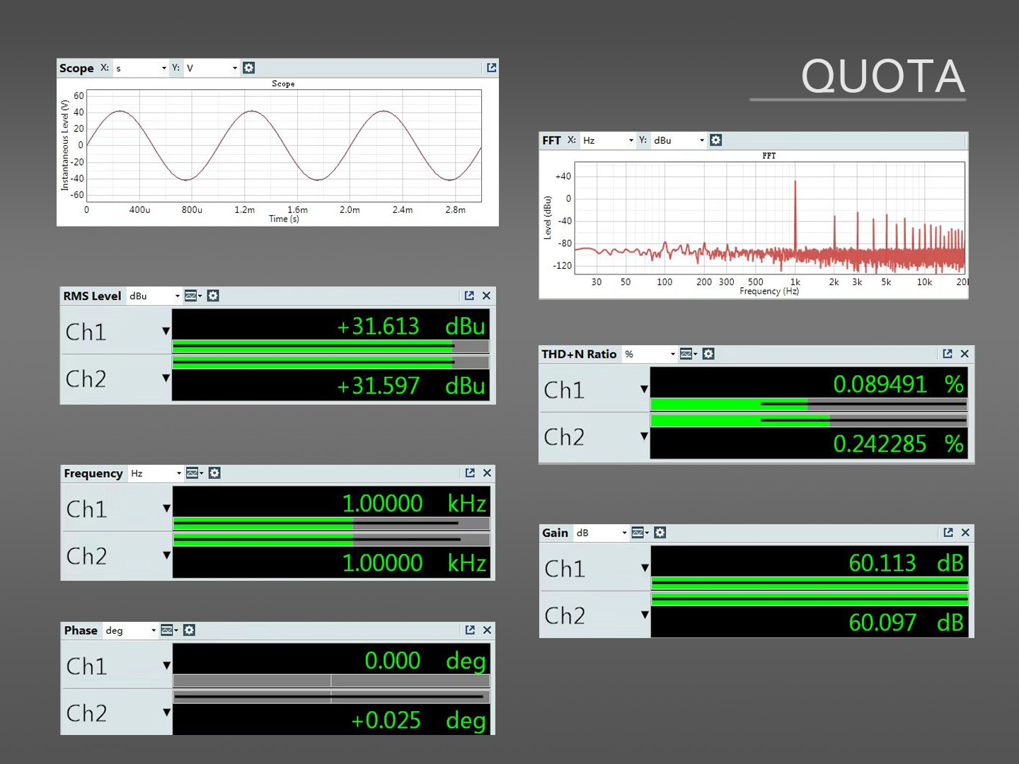This screenshot has height=764, width=1019.
Task: Open Phase unit deg dropdown
Action: (130, 630)
